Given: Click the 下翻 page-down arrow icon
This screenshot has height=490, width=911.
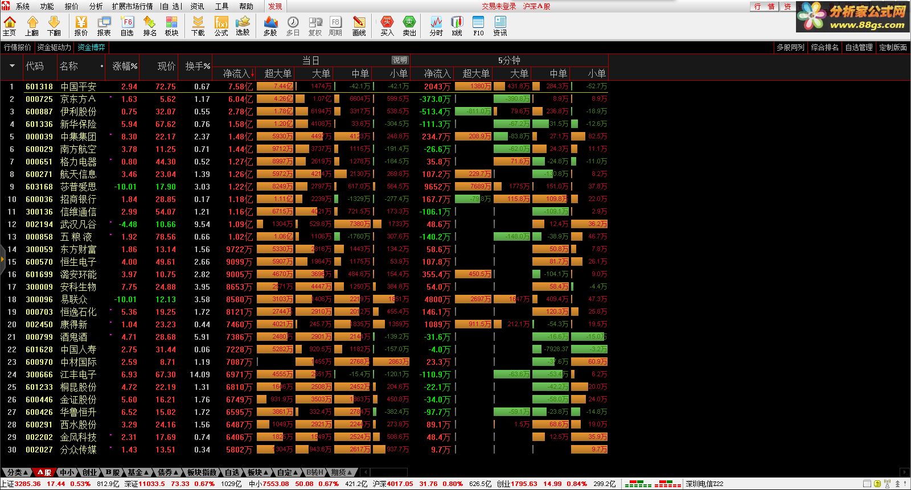Looking at the screenshot, I should click(x=54, y=26).
